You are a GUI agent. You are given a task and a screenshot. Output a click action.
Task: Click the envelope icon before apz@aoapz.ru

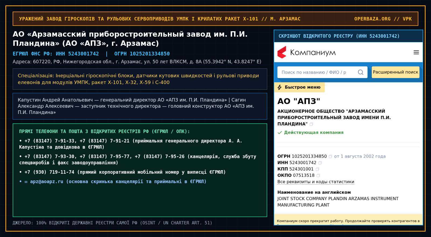pyautogui.click(x=26, y=182)
